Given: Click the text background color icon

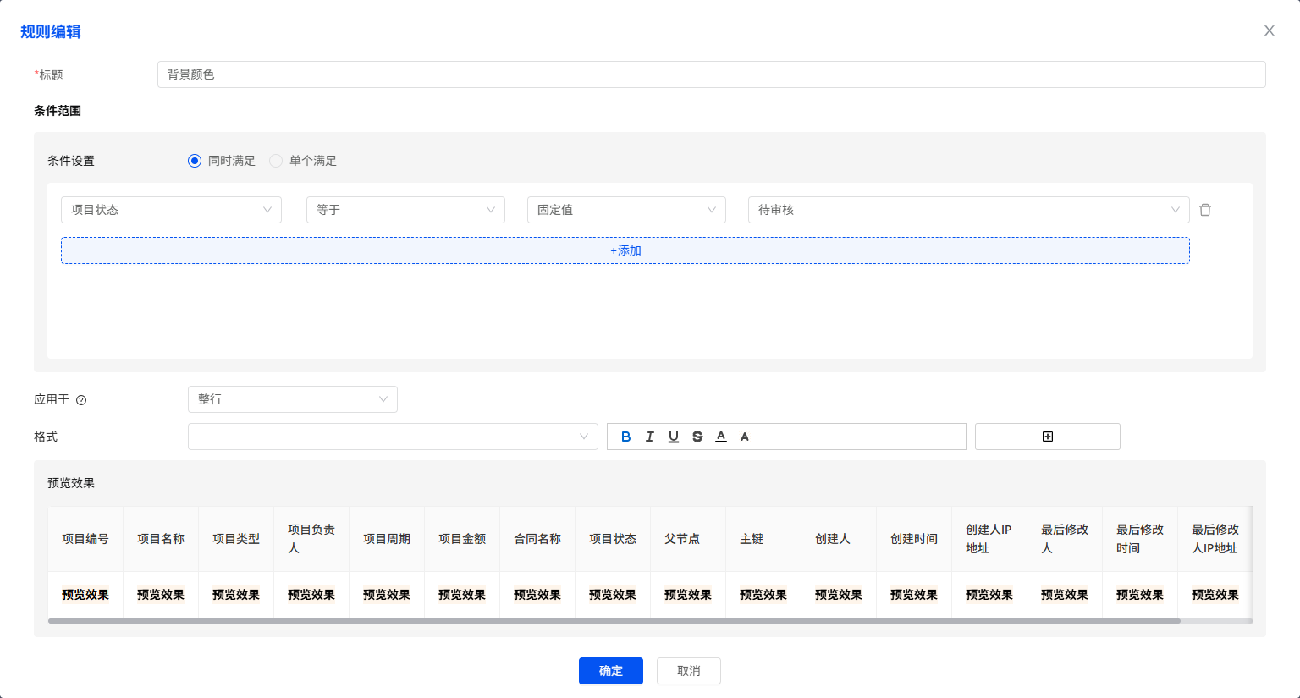Looking at the screenshot, I should point(745,437).
